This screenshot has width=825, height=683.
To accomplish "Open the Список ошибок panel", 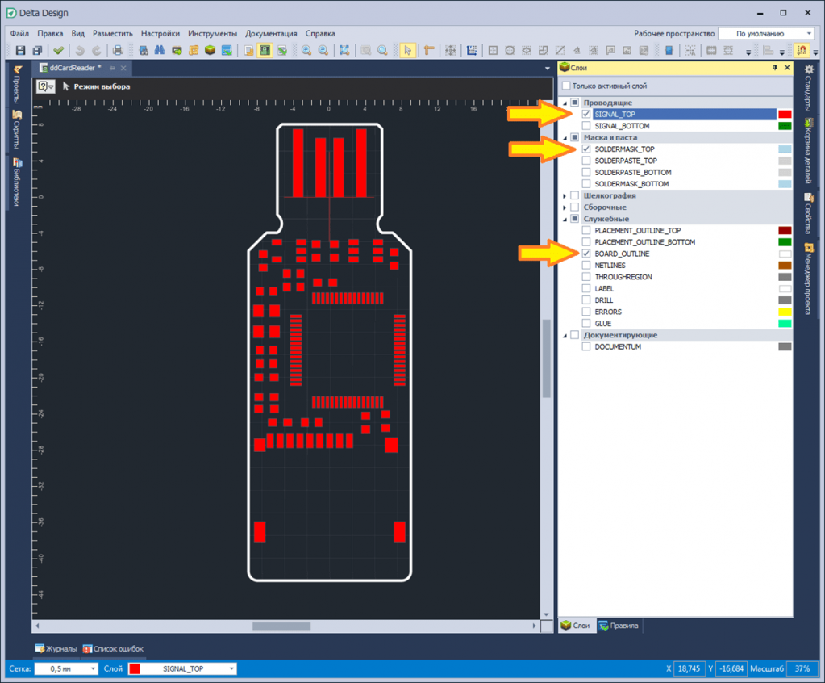I will pos(113,649).
